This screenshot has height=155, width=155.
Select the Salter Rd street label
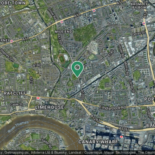pyautogui.click(x=47, y=144)
